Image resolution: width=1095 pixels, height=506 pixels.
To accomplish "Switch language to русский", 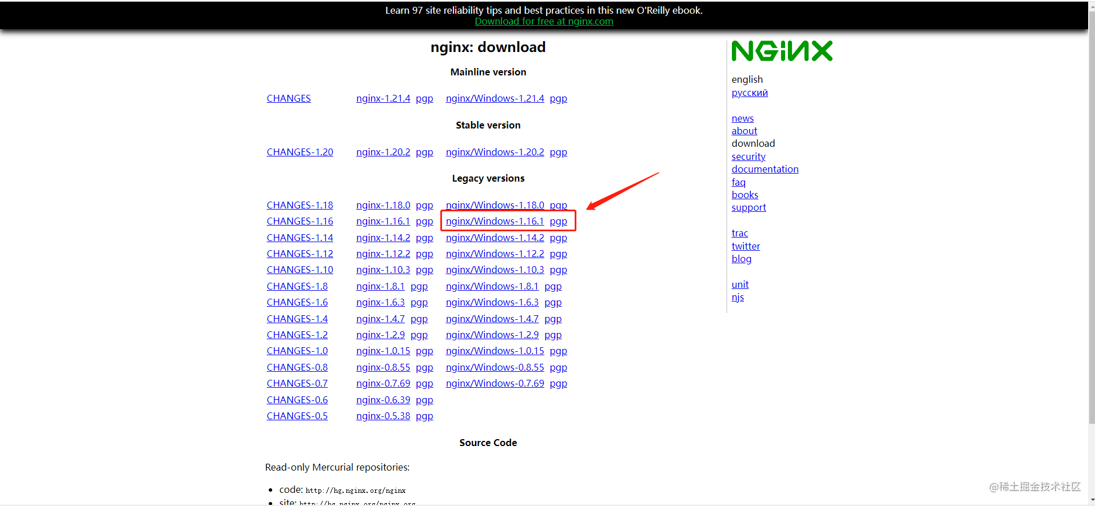I will pos(750,93).
